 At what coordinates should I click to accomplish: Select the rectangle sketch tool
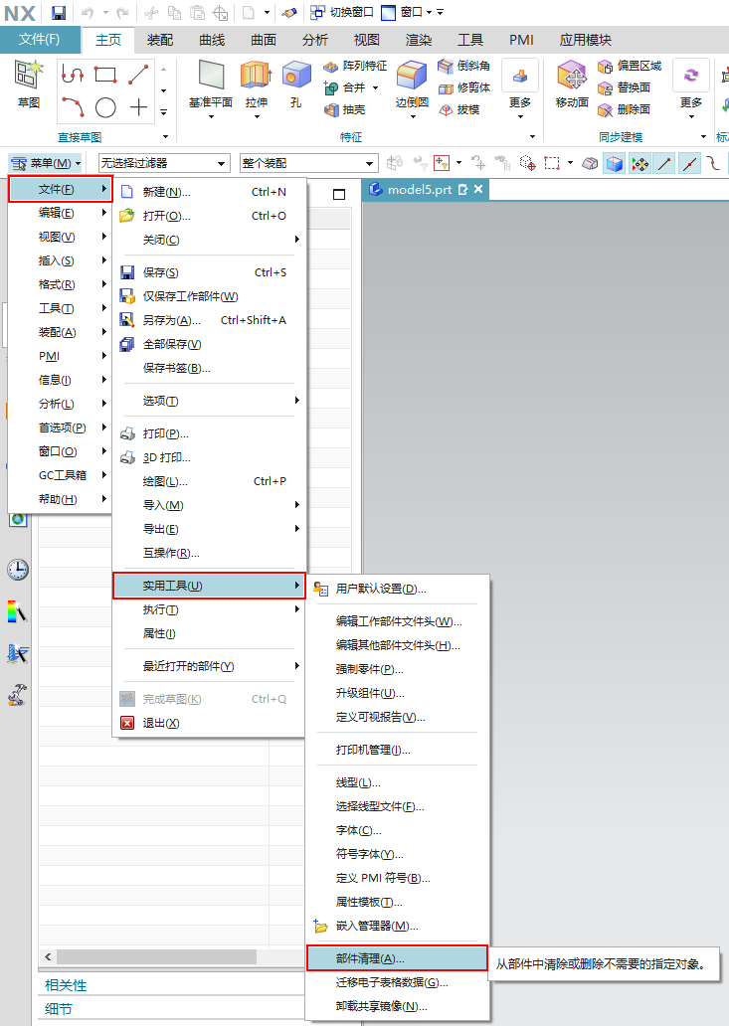point(105,74)
